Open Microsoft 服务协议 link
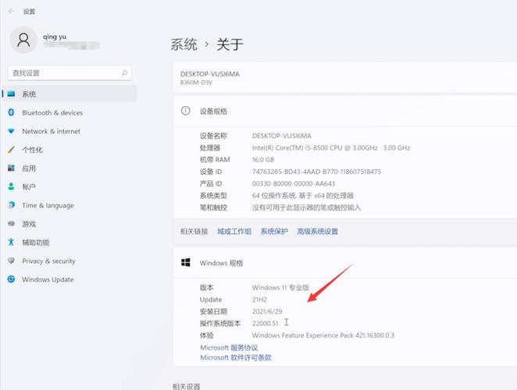Image resolution: width=517 pixels, height=390 pixels. (229, 348)
